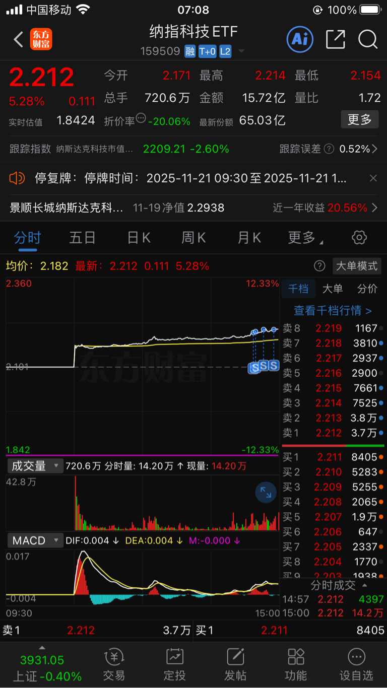This screenshot has height=688, width=387.
Task: Select the 分价 tab
Action: click(x=367, y=289)
